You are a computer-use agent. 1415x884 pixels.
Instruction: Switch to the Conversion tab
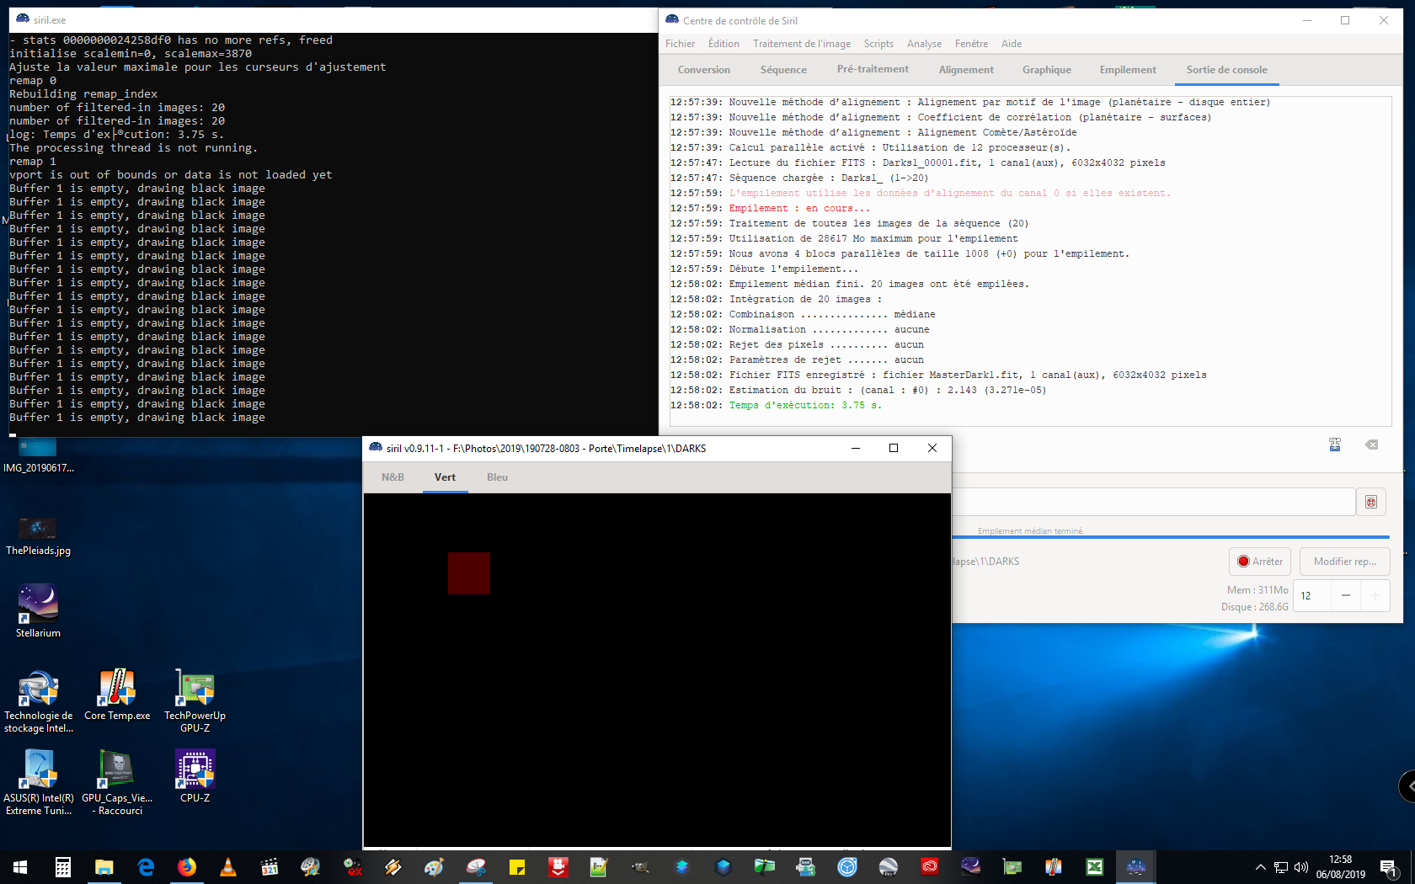coord(704,70)
